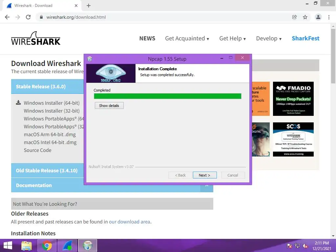The height and width of the screenshot is (252, 336).
Task: Open the SharkFest link
Action: [305, 38]
